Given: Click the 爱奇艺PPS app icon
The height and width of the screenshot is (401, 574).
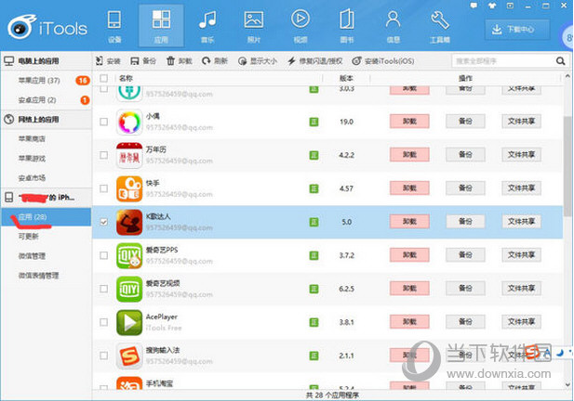Looking at the screenshot, I should tap(129, 255).
